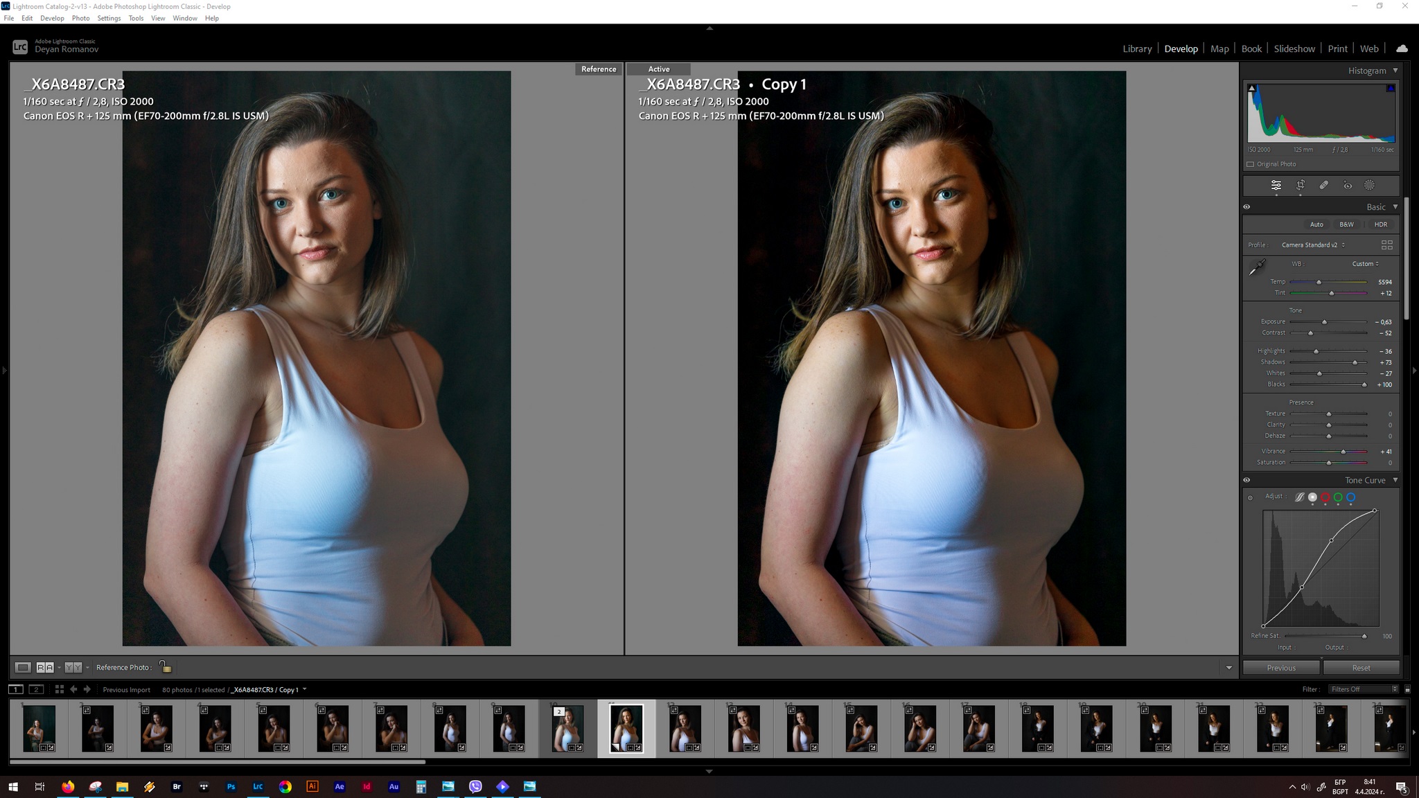Select the red channel tone curve
The height and width of the screenshot is (798, 1419).
(x=1325, y=497)
